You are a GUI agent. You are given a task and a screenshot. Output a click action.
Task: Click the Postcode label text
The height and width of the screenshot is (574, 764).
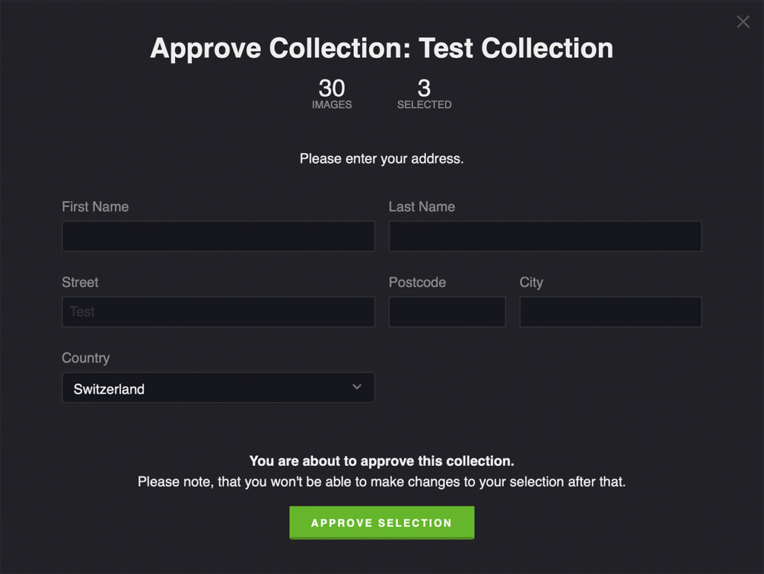point(417,282)
